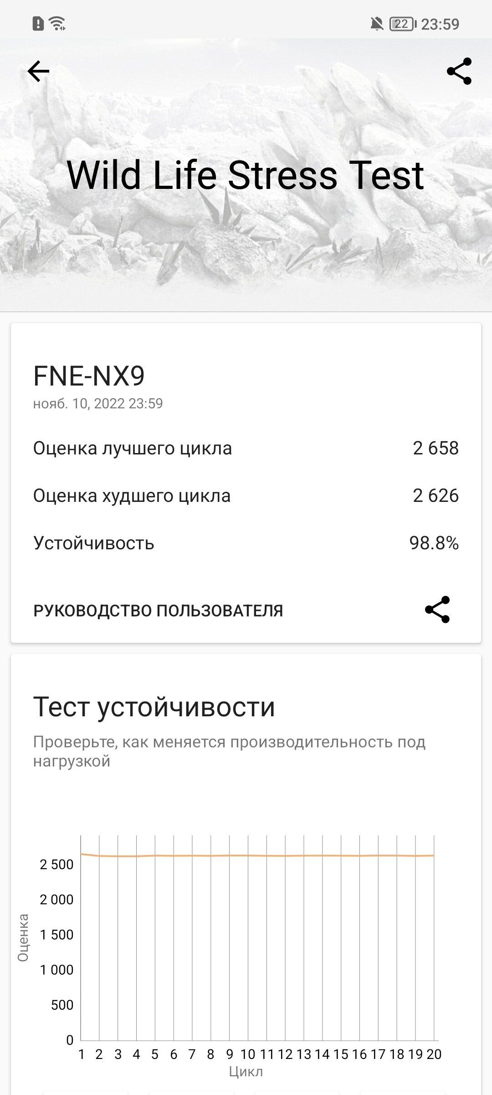The height and width of the screenshot is (1095, 492).
Task: Select the FNE-NX9 device name
Action: (x=89, y=376)
